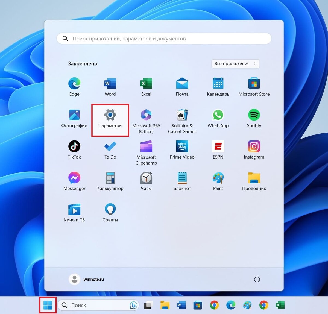Image resolution: width=328 pixels, height=314 pixels.
Task: Launch Microsoft 365 (Office)
Action: pos(146,121)
